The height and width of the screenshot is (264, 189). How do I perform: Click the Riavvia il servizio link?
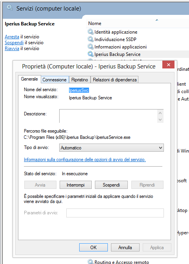12,48
